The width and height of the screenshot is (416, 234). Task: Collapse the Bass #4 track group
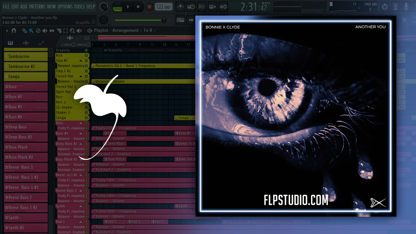(81, 133)
